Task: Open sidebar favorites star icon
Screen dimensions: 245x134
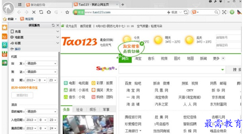Action: [x=5, y=28]
